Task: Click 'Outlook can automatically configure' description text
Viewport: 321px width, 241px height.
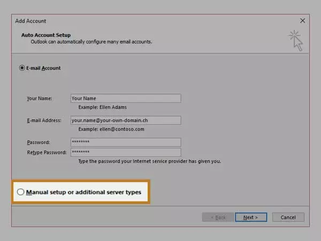Action: click(91, 42)
